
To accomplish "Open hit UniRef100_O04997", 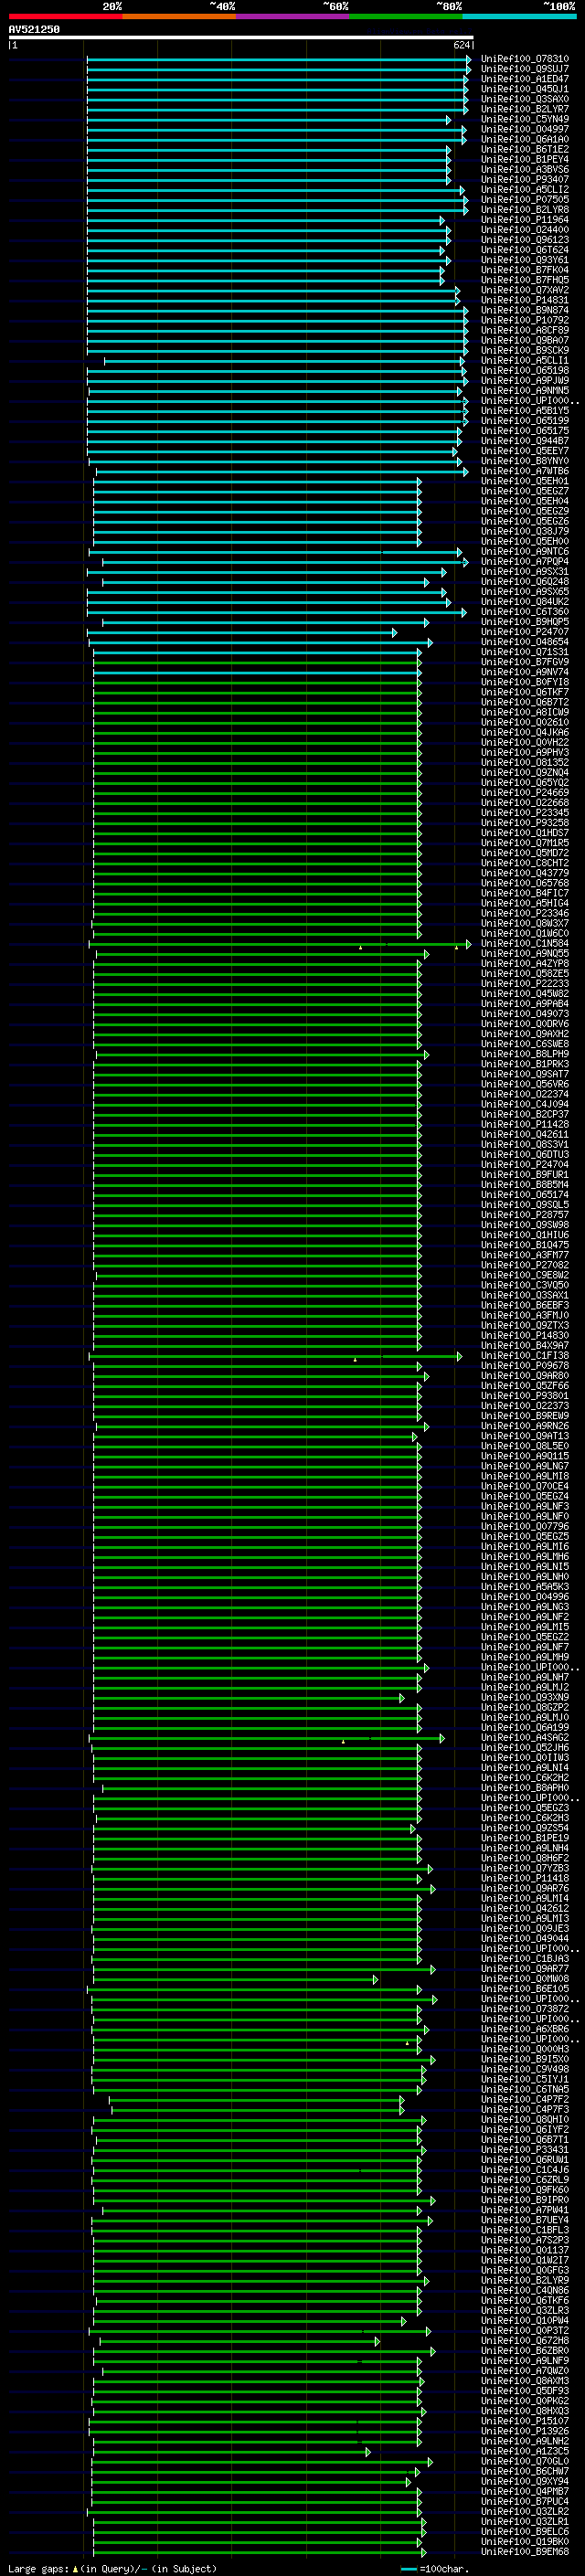I will coord(525,129).
